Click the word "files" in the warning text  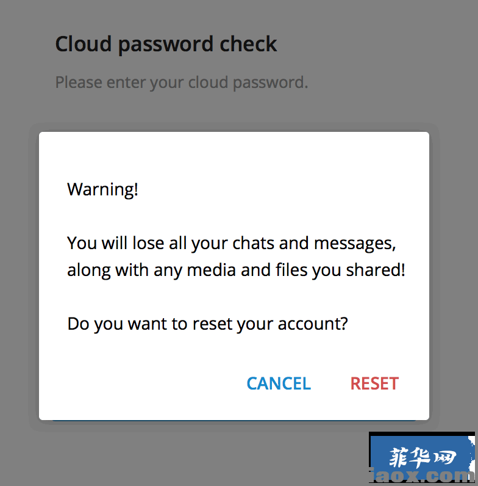coord(291,270)
